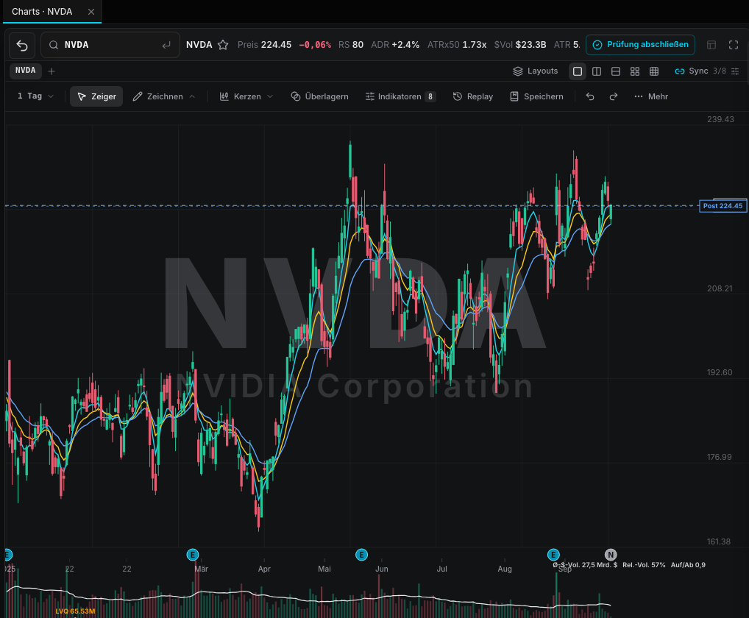Expand the Zeichnen tool chevron
Viewport: 749px width, 618px height.
(192, 96)
